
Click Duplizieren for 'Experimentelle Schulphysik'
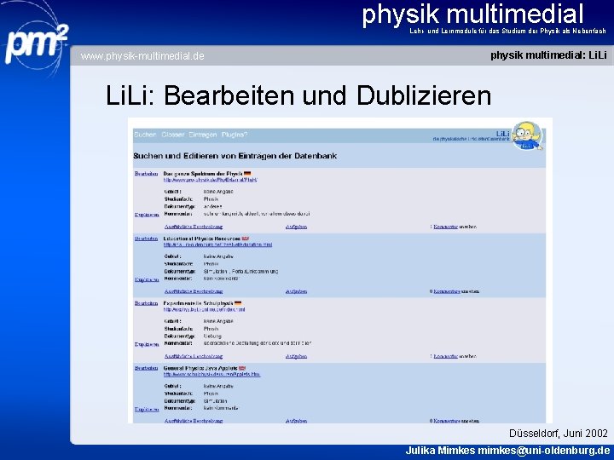point(147,344)
